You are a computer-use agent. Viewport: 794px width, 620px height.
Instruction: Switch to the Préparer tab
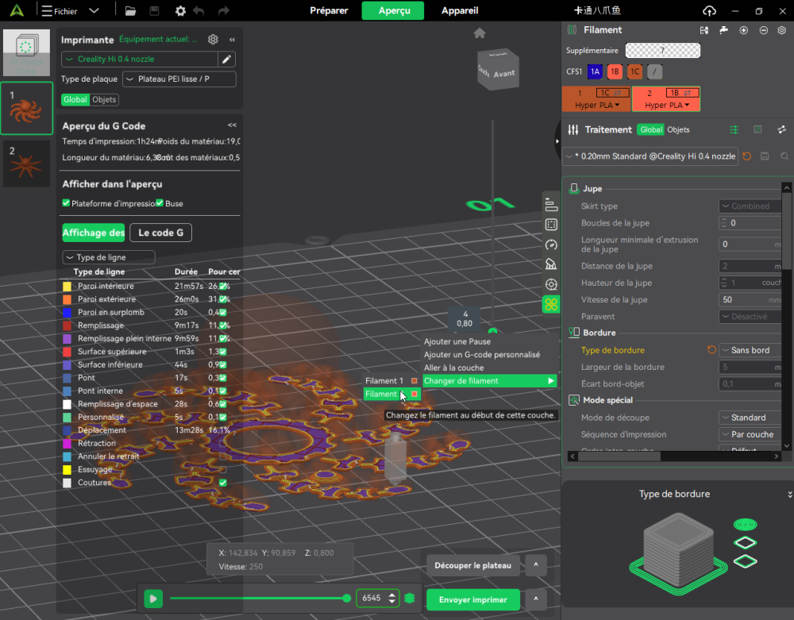(x=329, y=10)
